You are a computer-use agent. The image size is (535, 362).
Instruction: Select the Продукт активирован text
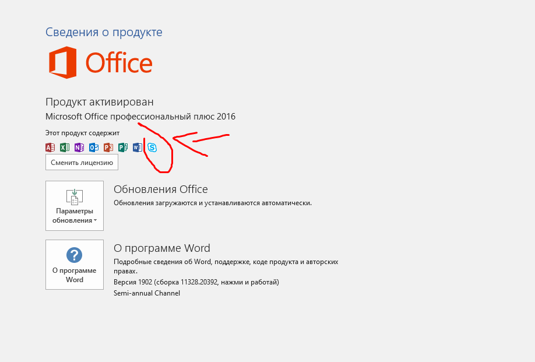pyautogui.click(x=99, y=102)
